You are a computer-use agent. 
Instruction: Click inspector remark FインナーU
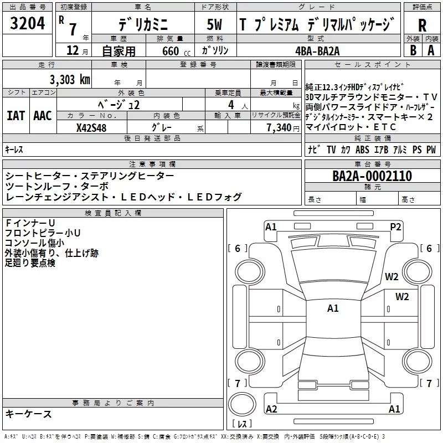[x=30, y=223]
